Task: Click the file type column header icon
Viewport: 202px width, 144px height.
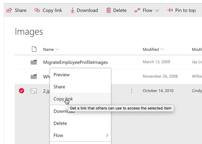Action: click(x=34, y=49)
